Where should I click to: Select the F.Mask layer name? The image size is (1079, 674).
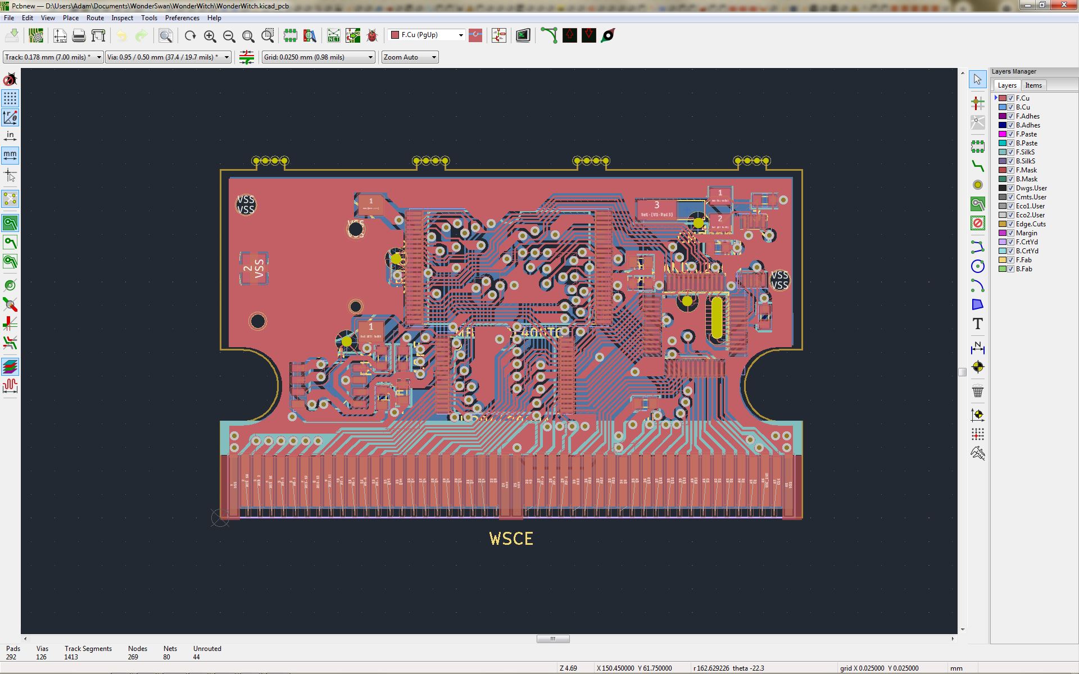coord(1026,170)
